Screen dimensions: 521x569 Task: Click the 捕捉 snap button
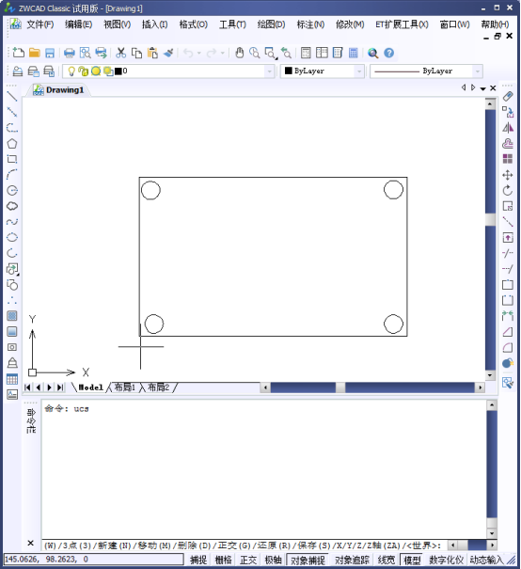click(x=198, y=560)
